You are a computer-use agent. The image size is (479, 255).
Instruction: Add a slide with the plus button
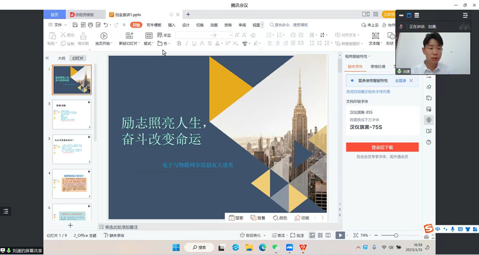pos(70,225)
